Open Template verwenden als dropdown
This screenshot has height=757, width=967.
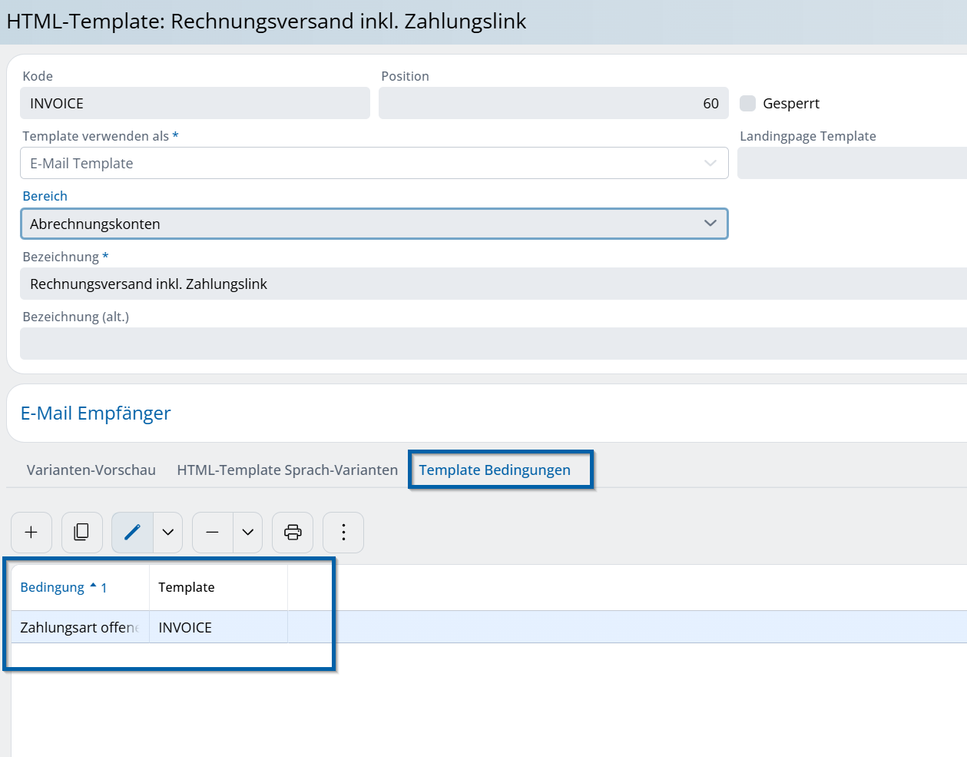373,164
